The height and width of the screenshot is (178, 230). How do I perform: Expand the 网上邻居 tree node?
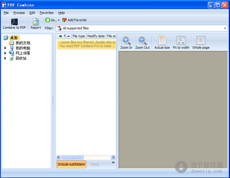5,53
